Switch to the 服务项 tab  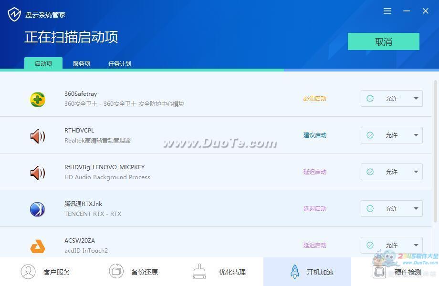(x=82, y=63)
